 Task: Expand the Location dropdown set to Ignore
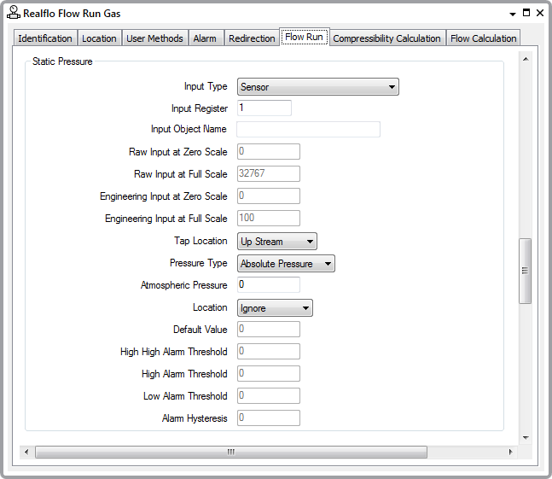(x=275, y=308)
